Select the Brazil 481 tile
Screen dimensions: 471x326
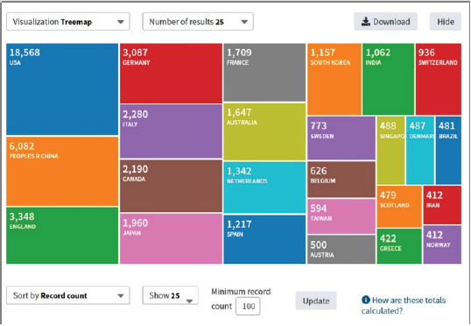pyautogui.click(x=448, y=151)
